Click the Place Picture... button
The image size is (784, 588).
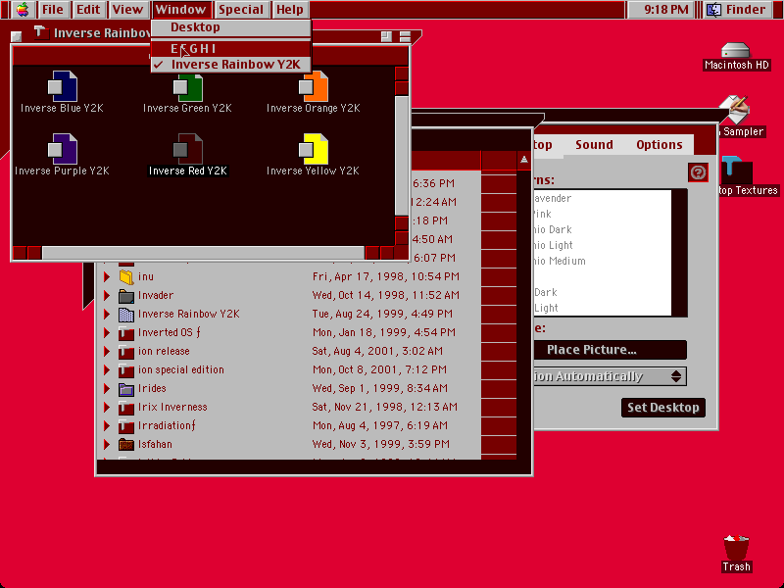(x=610, y=350)
